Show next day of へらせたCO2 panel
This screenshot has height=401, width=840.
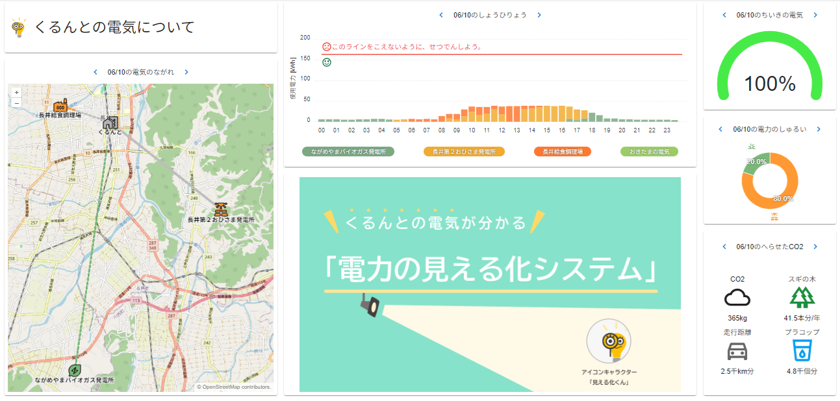click(x=815, y=247)
